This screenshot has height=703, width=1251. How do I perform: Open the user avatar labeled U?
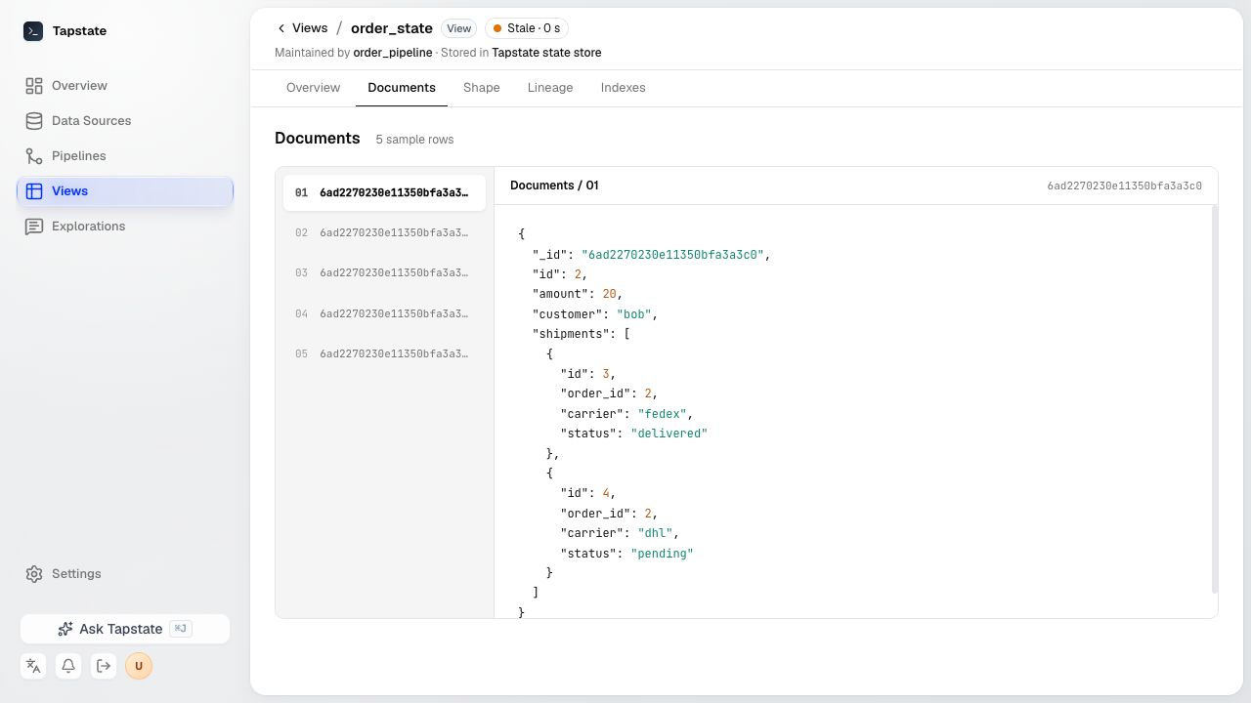(x=139, y=666)
